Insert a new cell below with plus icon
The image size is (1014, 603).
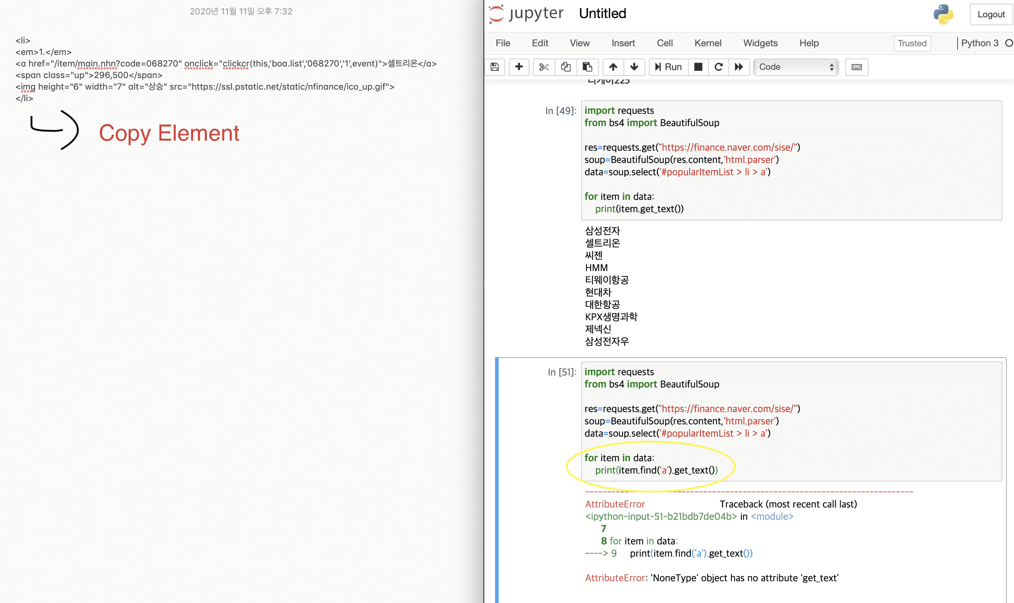click(519, 67)
